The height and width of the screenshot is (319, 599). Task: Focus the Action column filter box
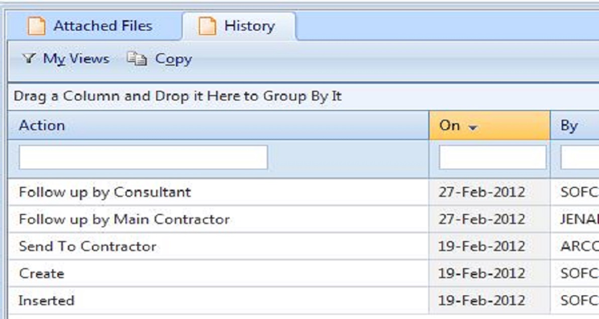tap(143, 157)
